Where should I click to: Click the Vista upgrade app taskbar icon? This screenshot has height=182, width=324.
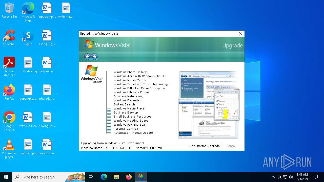[x=141, y=177]
